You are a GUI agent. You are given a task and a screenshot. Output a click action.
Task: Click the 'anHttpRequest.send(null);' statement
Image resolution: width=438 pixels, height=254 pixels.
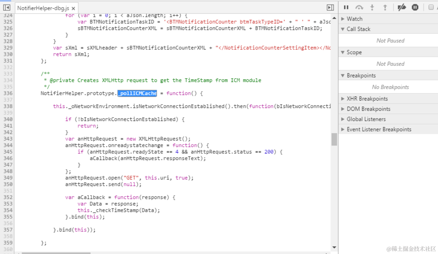point(103,184)
